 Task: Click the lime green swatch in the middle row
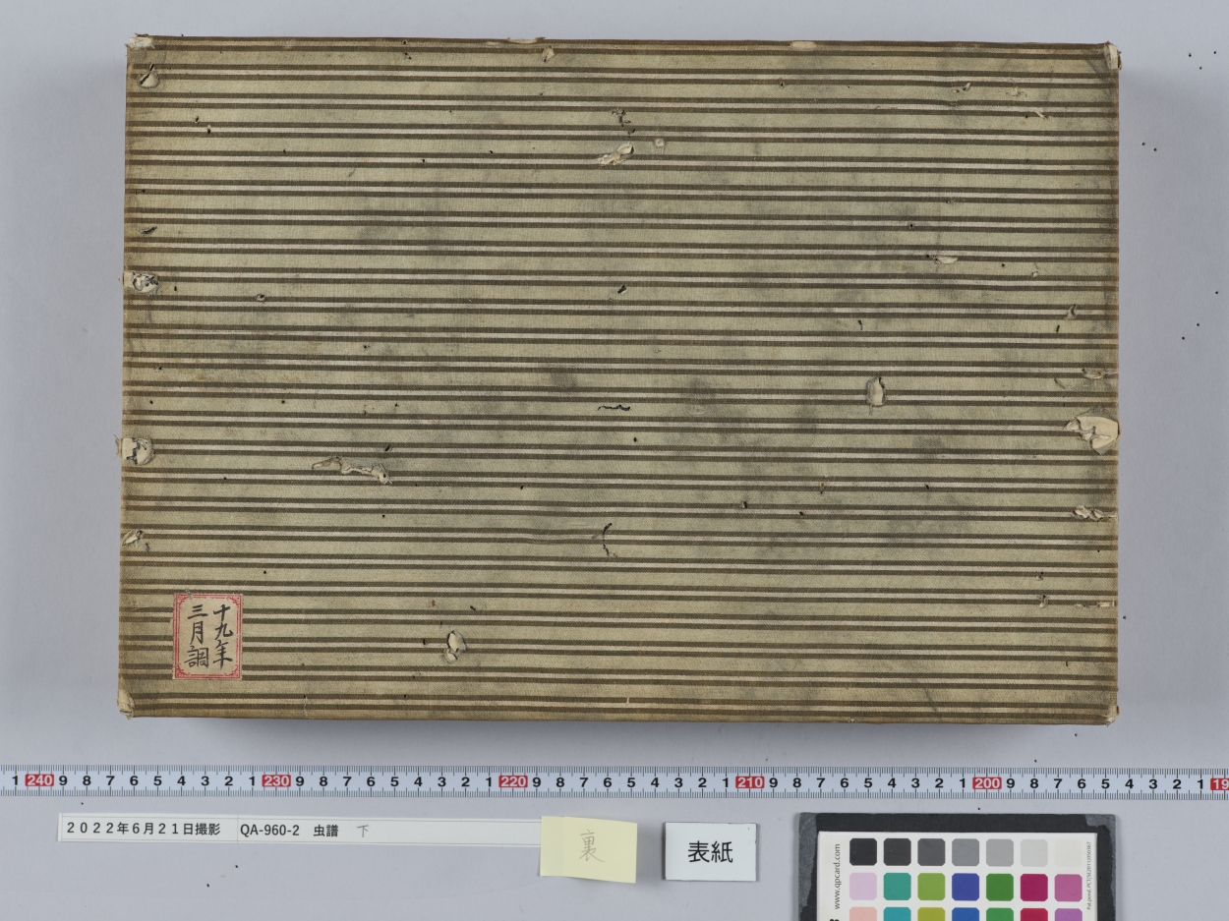[x=931, y=887]
